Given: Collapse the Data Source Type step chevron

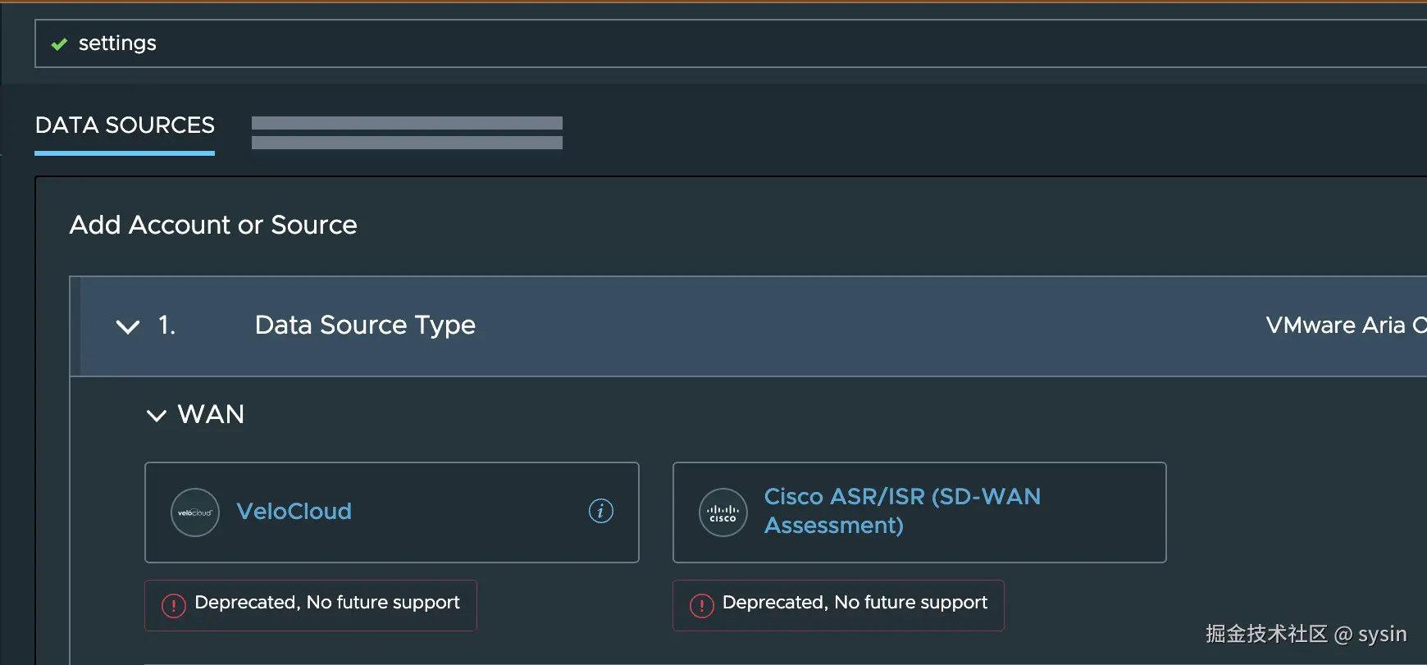Looking at the screenshot, I should (x=128, y=326).
